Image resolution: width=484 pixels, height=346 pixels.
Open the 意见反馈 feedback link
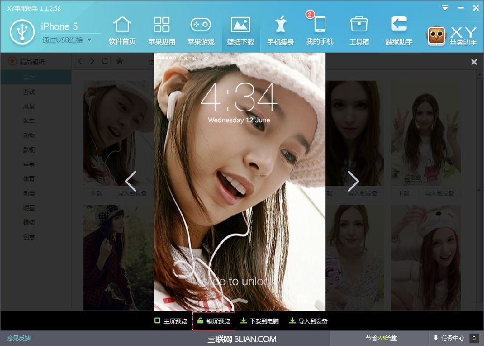[x=18, y=338]
